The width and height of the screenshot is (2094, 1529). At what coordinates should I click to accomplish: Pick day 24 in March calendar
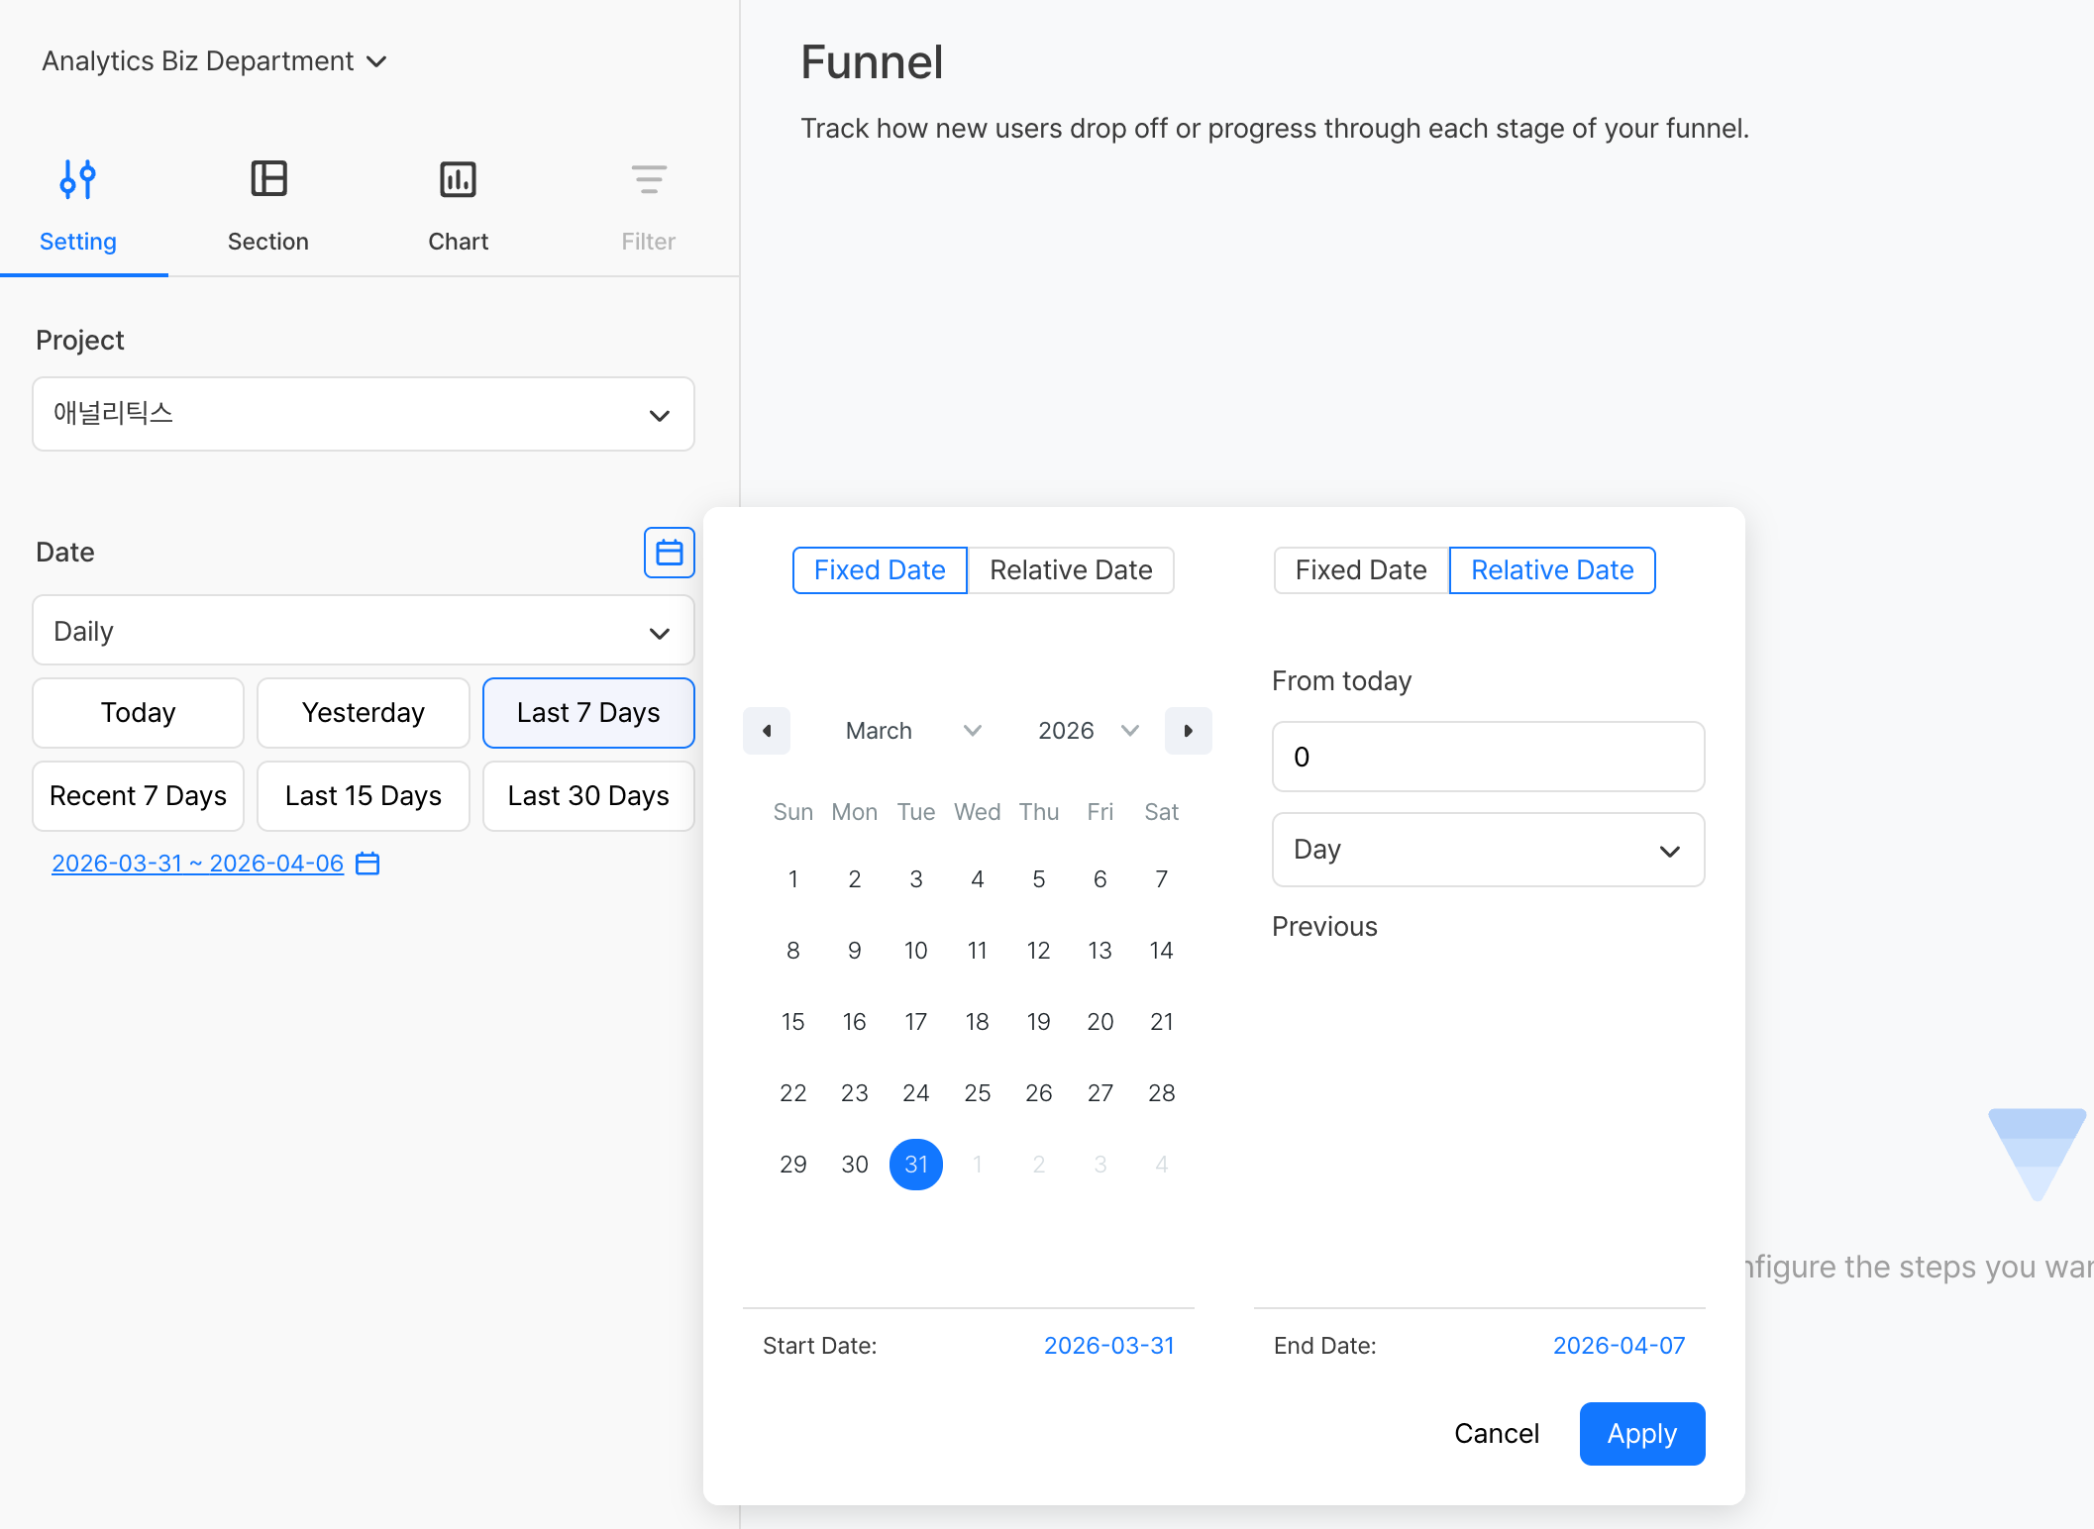pyautogui.click(x=915, y=1093)
